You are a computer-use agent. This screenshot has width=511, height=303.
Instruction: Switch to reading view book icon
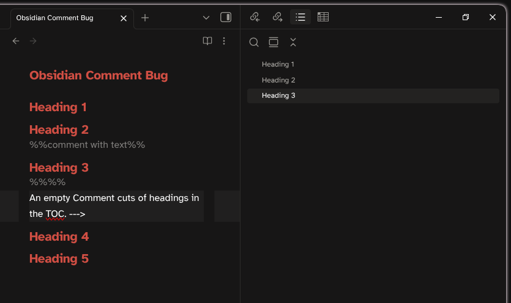[x=207, y=41]
